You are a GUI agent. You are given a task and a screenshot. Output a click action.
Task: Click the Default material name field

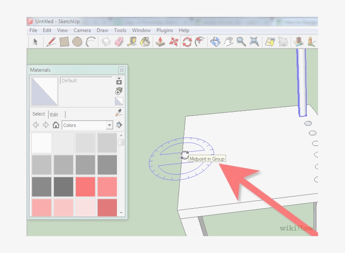[86, 81]
